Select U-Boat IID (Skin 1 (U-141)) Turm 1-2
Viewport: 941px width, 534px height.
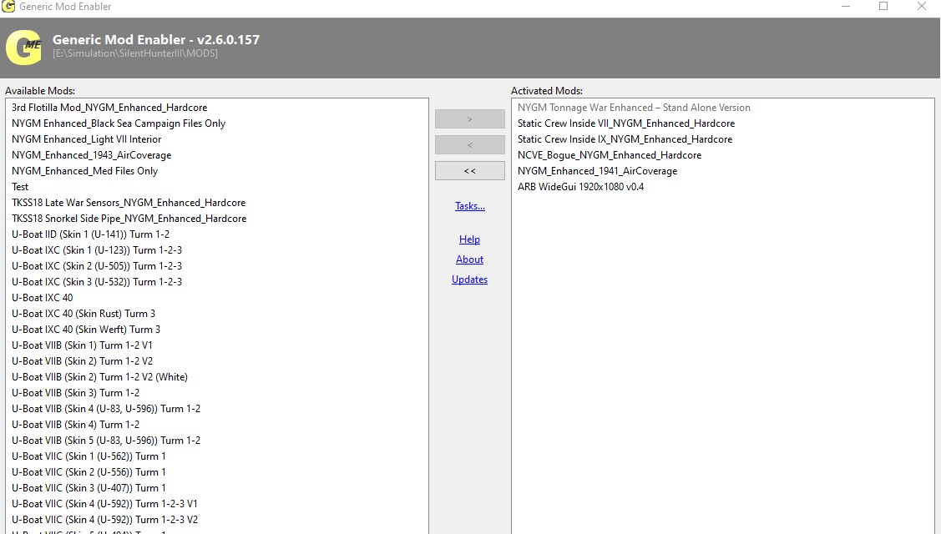(x=91, y=234)
